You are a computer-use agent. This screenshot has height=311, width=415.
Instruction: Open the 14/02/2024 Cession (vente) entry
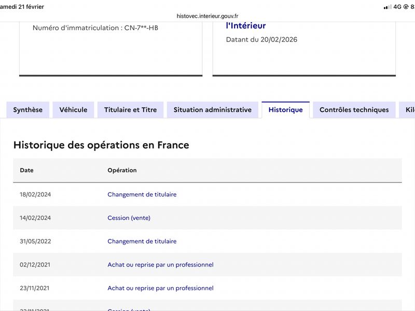(x=129, y=218)
